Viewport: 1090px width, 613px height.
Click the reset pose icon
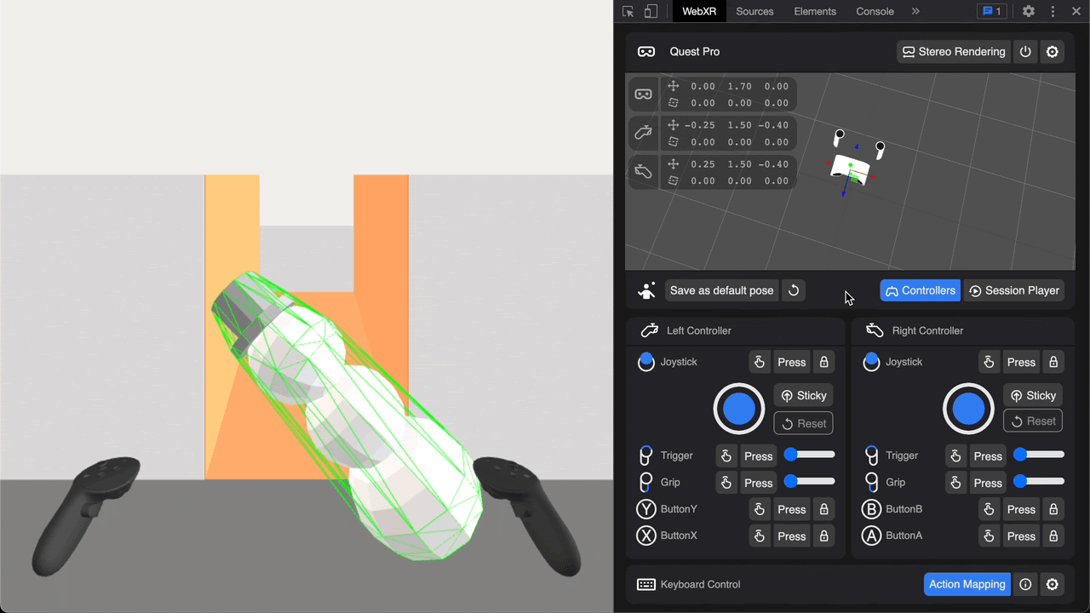(794, 290)
